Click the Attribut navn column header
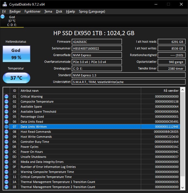The width and height of the screenshot is (188, 193). [80, 91]
